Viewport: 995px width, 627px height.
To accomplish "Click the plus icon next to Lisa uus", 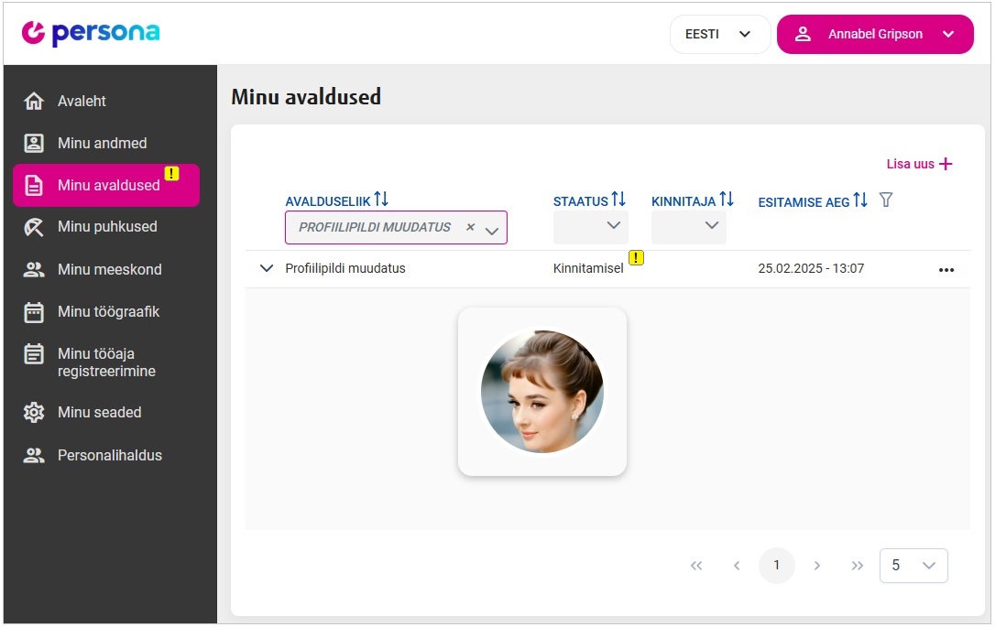I will (x=946, y=164).
